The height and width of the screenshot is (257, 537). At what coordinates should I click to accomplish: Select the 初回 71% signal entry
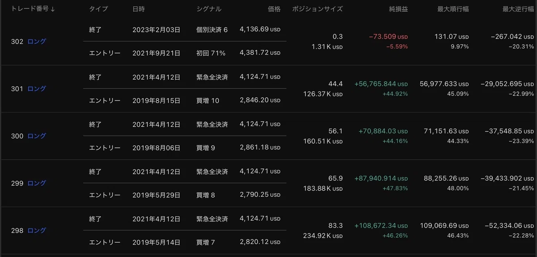pos(211,53)
